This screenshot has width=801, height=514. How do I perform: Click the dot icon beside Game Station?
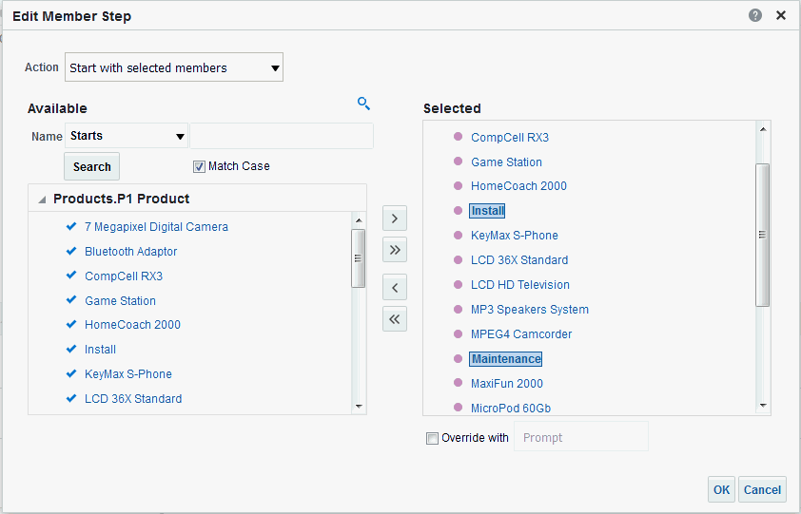[x=458, y=162]
